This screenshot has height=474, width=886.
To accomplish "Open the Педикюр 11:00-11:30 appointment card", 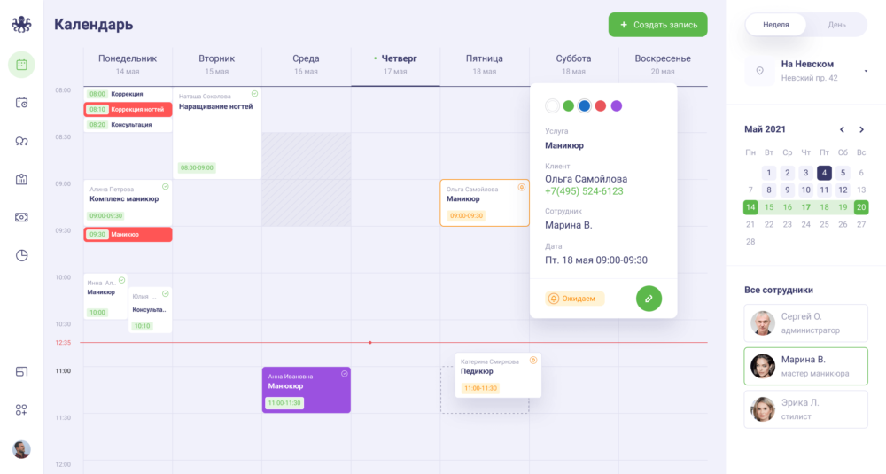I will coord(498,375).
